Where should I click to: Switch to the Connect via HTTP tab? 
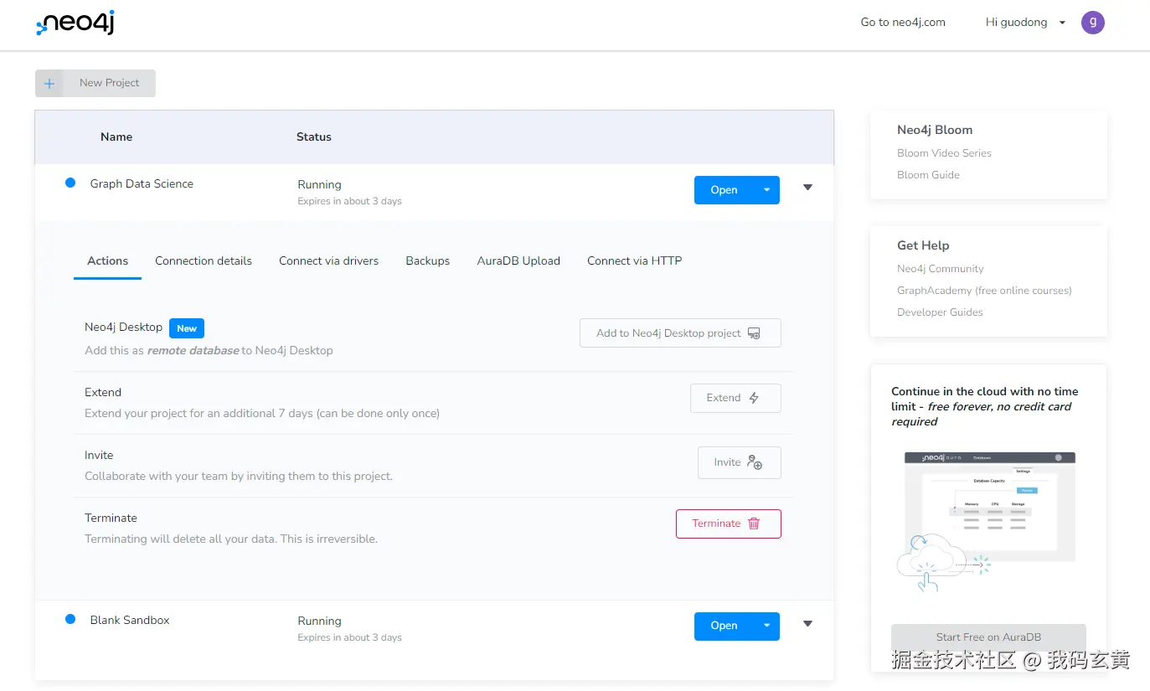pyautogui.click(x=634, y=261)
